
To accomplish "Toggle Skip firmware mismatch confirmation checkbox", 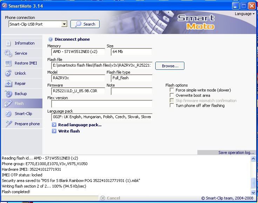I will [x=172, y=101].
